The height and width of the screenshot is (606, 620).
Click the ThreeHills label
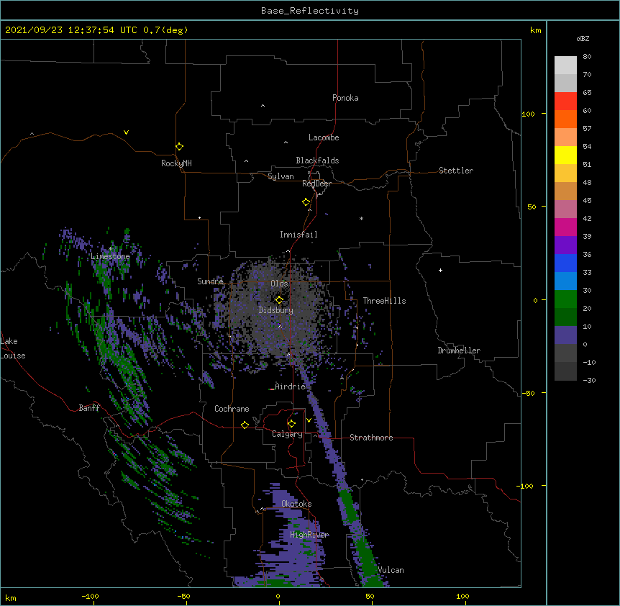[x=384, y=301]
